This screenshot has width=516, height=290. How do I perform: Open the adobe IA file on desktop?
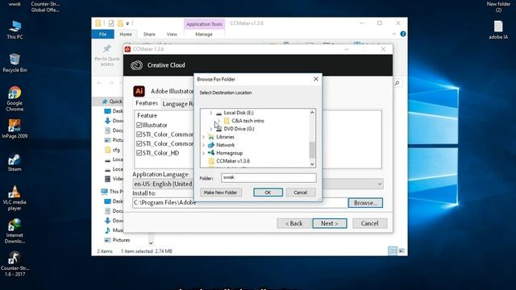tap(498, 30)
